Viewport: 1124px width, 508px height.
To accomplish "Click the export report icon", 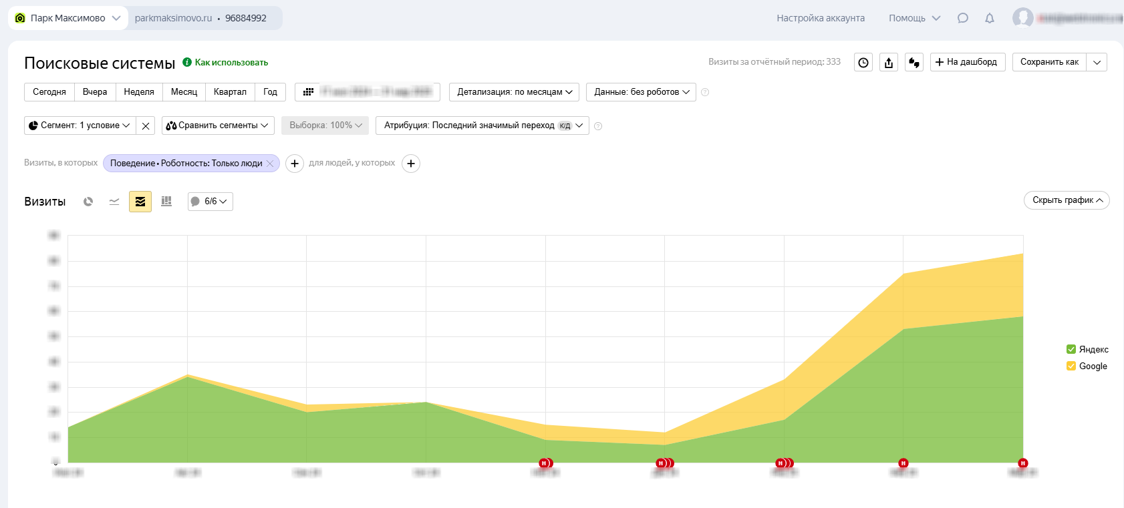I will click(x=889, y=63).
